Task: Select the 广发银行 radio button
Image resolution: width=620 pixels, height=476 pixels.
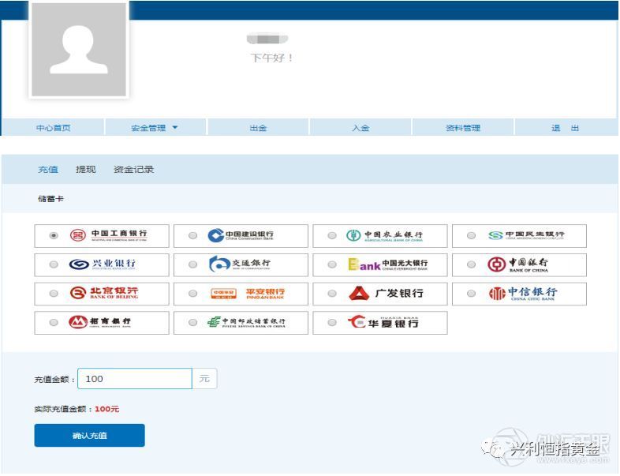Action: (x=332, y=294)
